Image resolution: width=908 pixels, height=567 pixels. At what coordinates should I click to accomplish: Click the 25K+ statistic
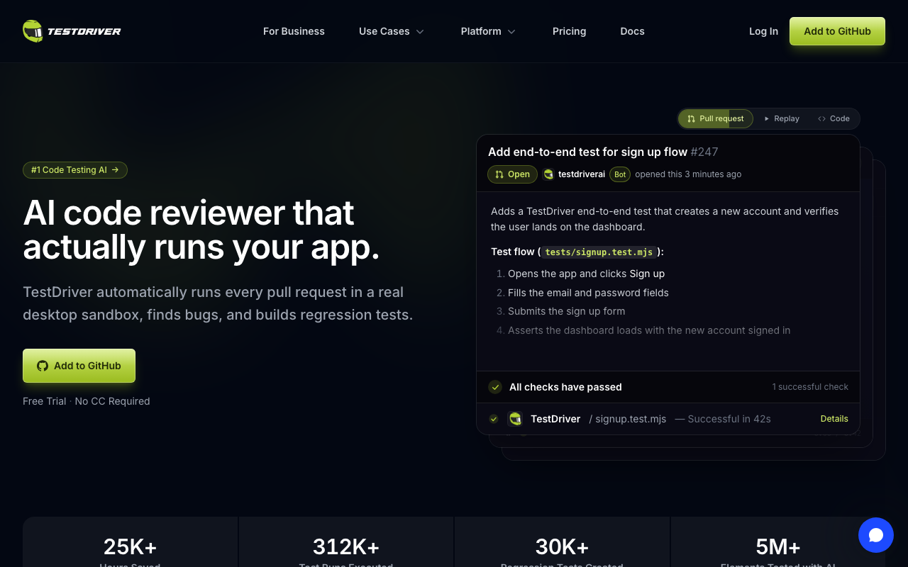point(130,546)
